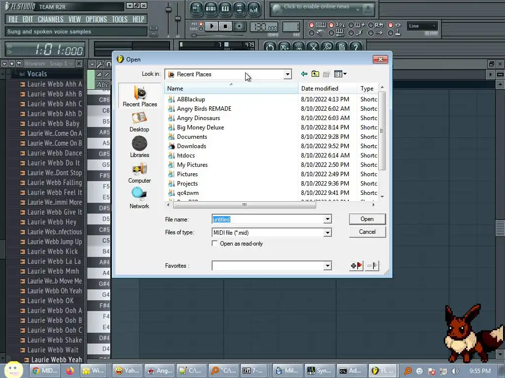Select Libraries in the places bar
The image size is (505, 378).
coord(140,147)
